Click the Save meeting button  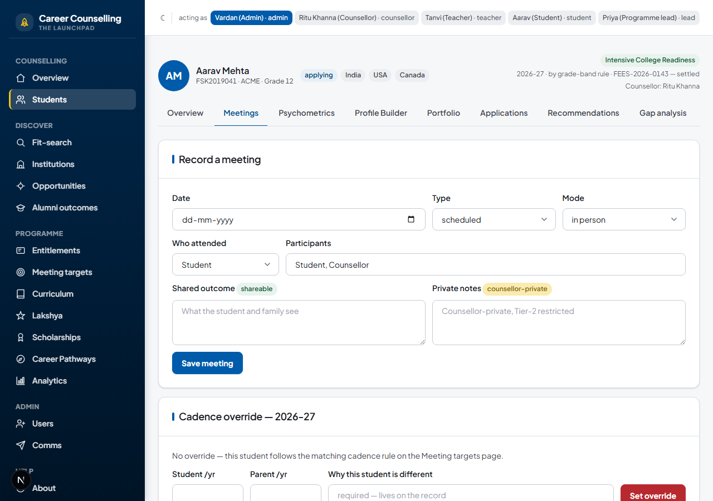pyautogui.click(x=207, y=363)
